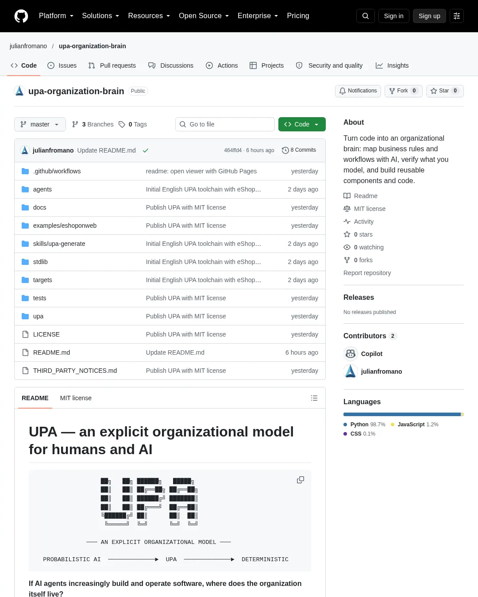
Task: Open the Python 98.7% language link
Action: pyautogui.click(x=364, y=425)
